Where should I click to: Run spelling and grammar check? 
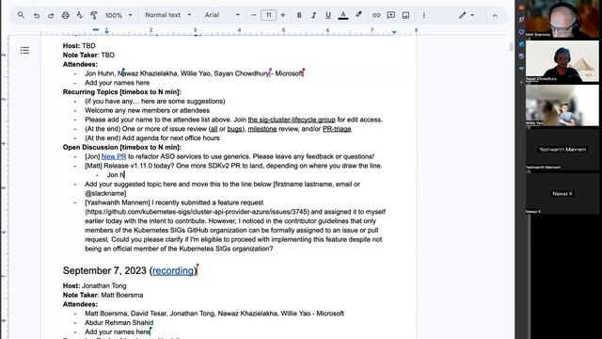[x=79, y=15]
